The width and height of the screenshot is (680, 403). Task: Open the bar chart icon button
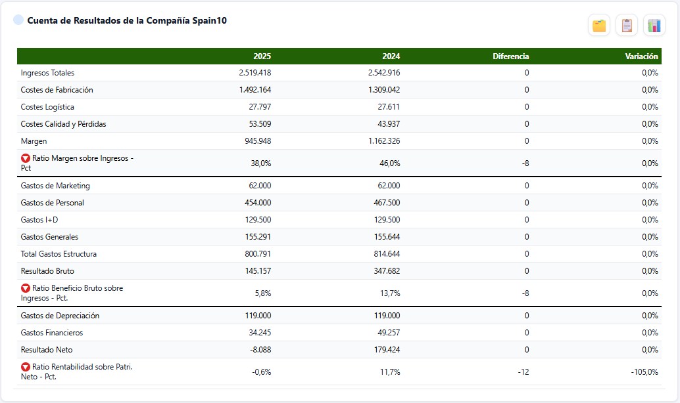(x=654, y=26)
